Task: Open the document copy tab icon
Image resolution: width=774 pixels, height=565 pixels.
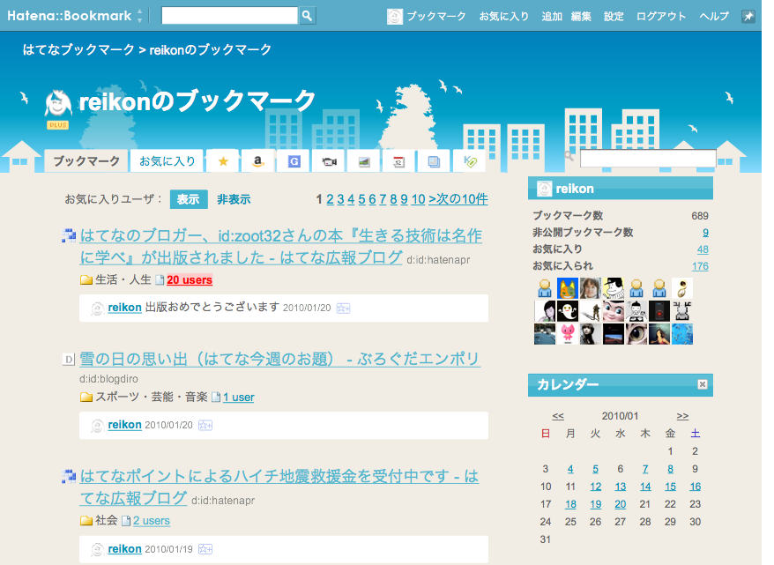Action: pos(434,161)
